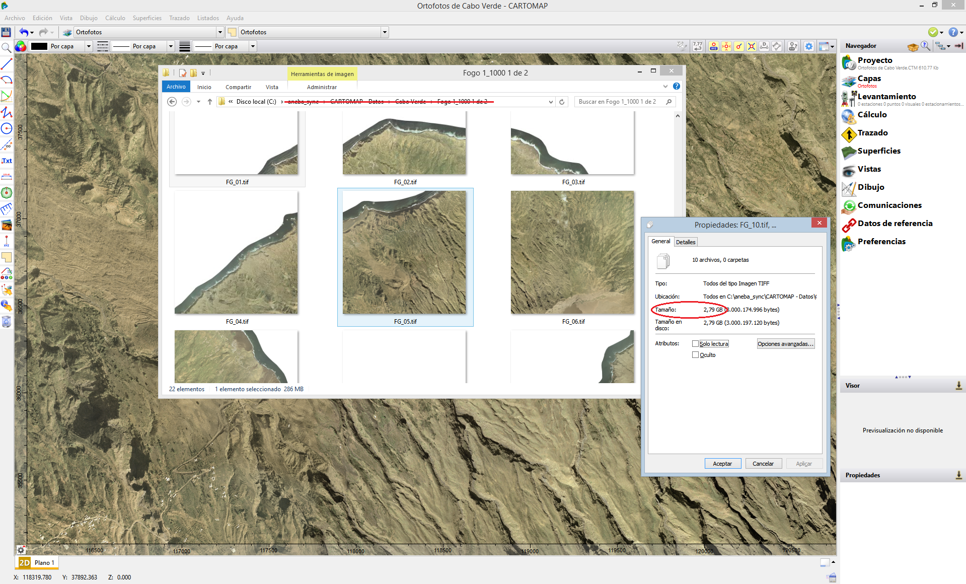
Task: Open the Txt text annotation tool
Action: (x=7, y=161)
